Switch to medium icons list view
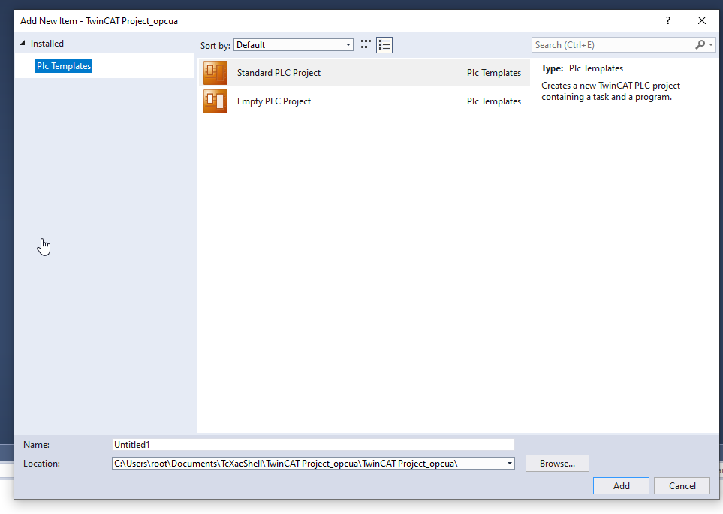 point(384,45)
